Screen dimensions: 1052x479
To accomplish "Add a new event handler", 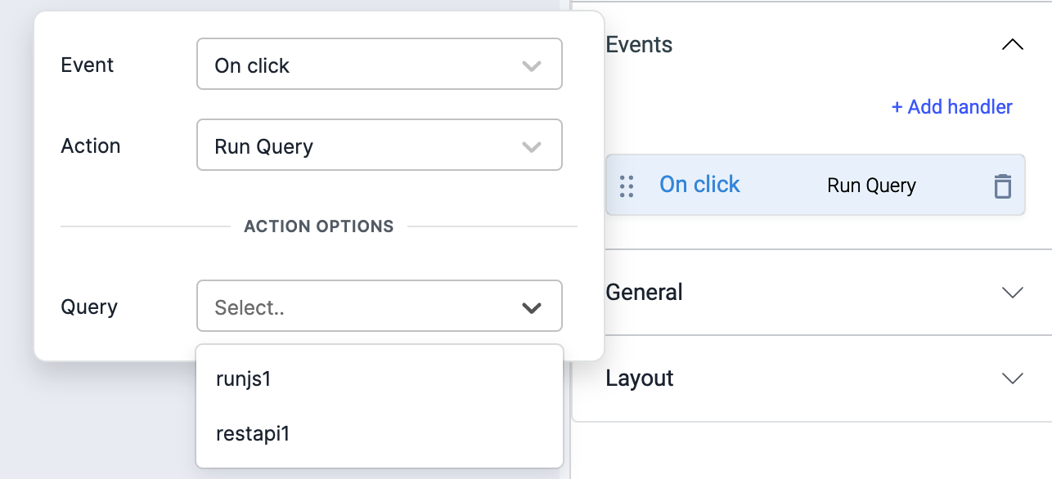I will pos(951,107).
